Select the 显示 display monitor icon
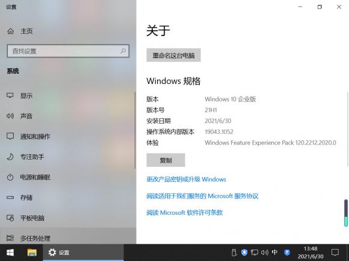 (x=10, y=95)
